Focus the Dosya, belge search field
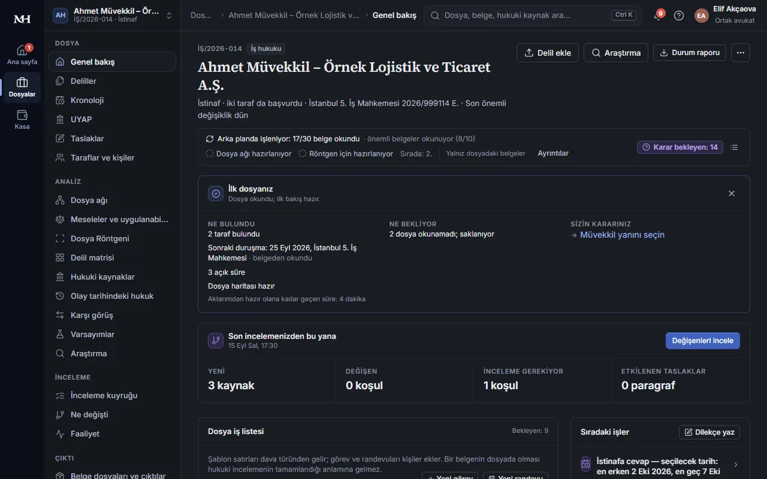The image size is (767, 479). click(x=532, y=16)
